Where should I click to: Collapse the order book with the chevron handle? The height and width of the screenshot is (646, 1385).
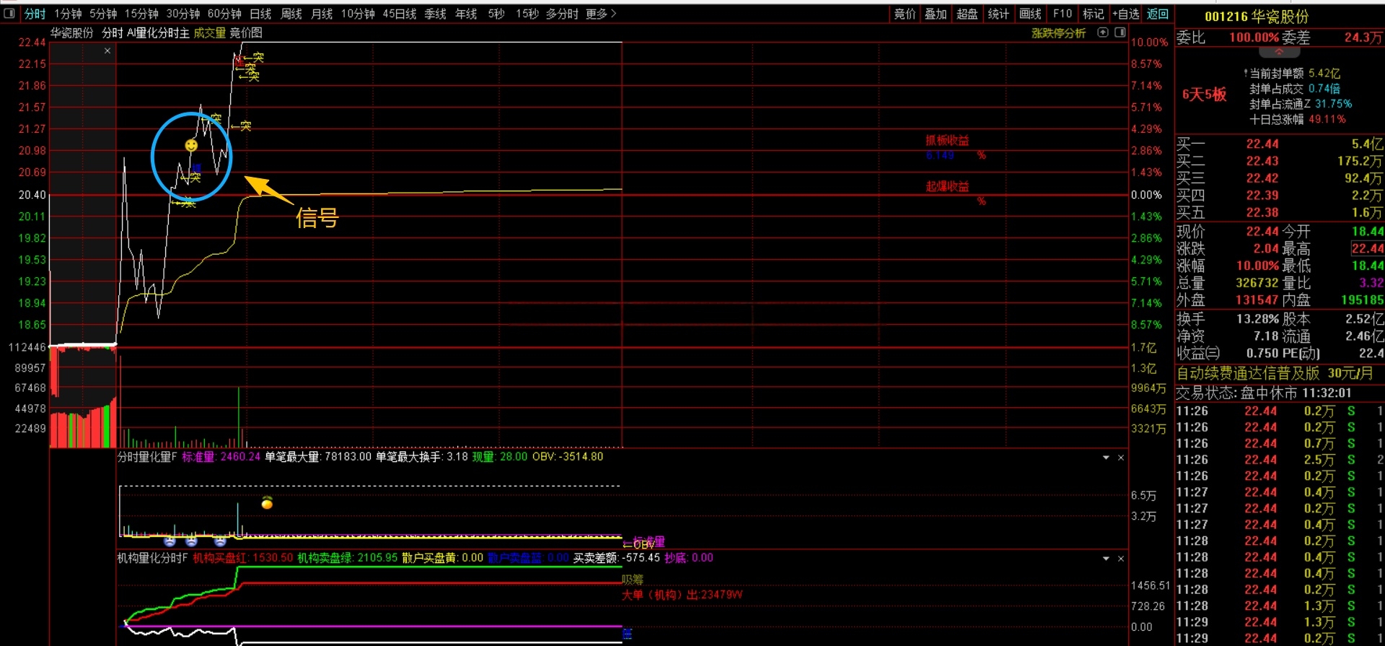[x=1279, y=52]
